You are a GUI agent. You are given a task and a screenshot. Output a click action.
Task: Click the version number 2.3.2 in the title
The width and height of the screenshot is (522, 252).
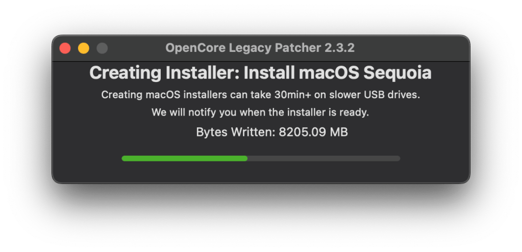coord(339,48)
